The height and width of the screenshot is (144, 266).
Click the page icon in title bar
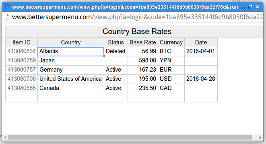[7, 7]
